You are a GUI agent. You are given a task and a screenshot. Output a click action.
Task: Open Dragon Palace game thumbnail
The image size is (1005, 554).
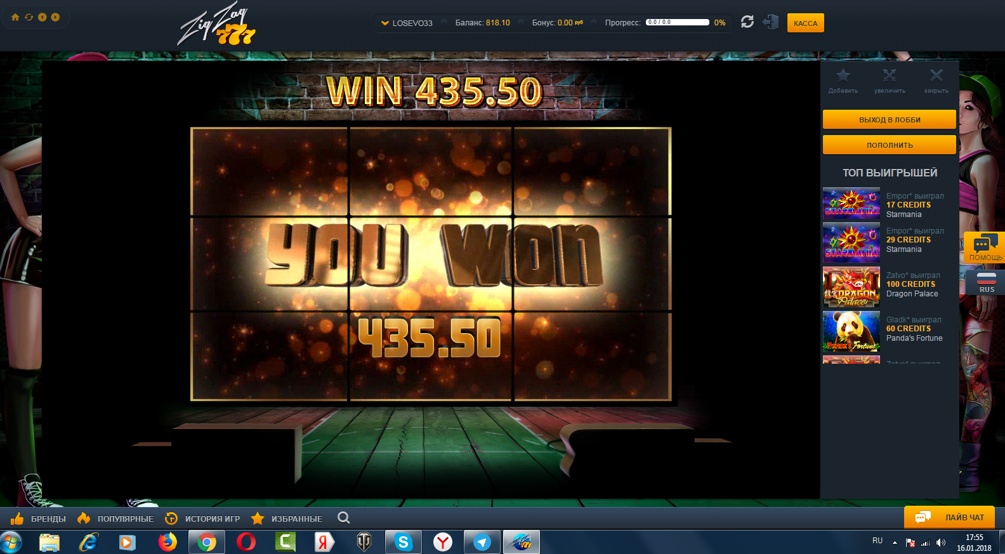click(851, 286)
